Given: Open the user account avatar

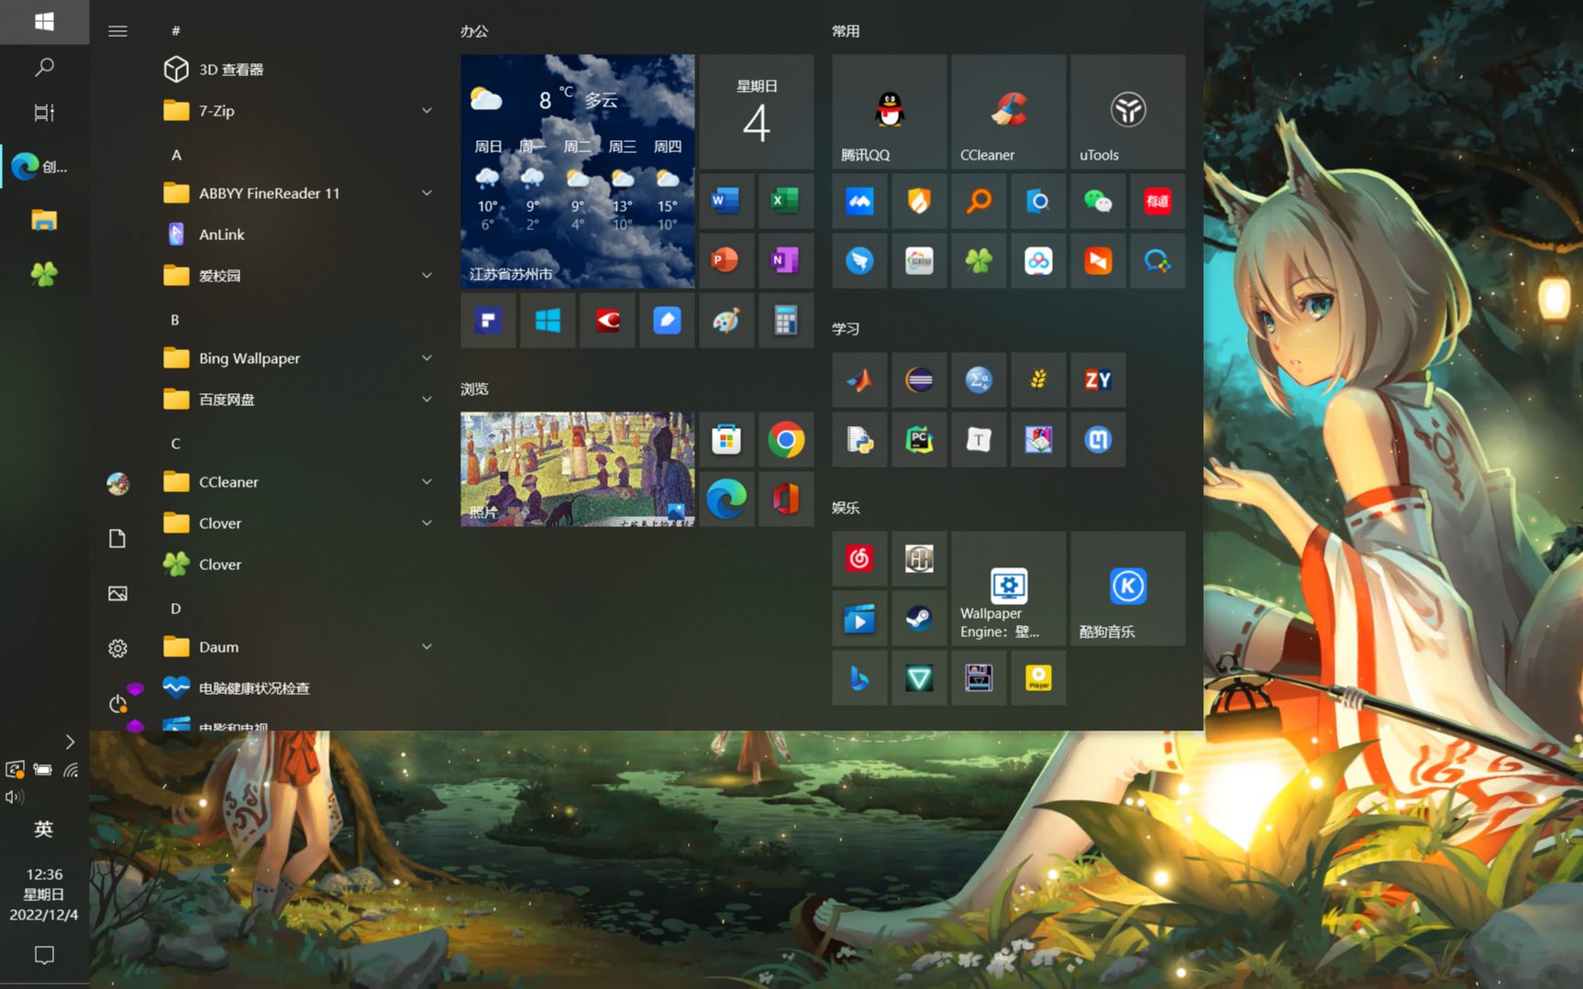Looking at the screenshot, I should point(117,483).
